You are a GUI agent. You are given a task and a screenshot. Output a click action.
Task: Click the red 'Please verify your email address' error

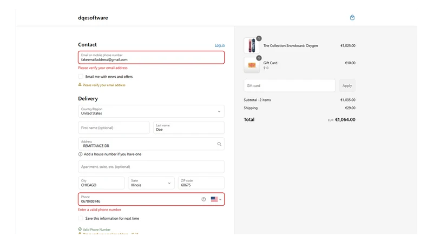(103, 68)
